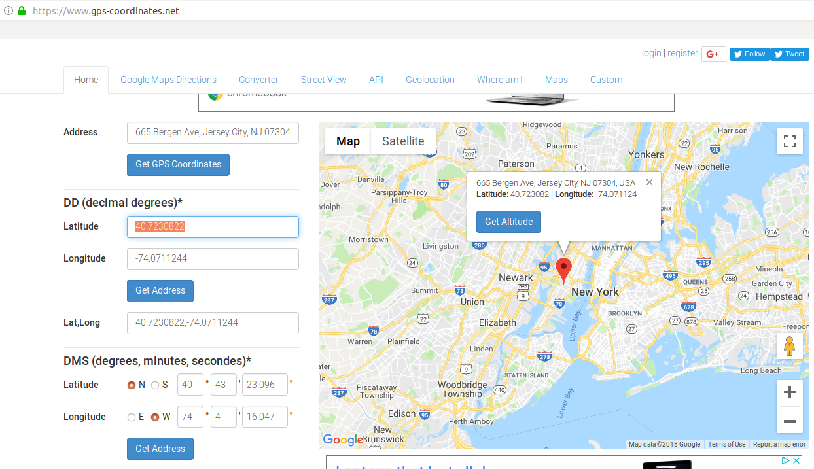814x469 pixels.
Task: Click the decimal Latitude input field
Action: [x=213, y=227]
